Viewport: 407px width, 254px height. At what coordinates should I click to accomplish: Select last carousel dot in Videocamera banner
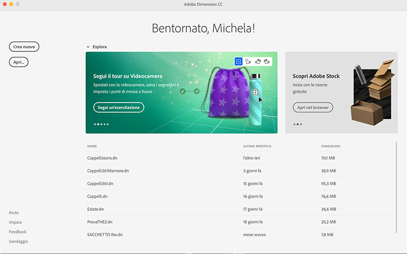[x=108, y=124]
